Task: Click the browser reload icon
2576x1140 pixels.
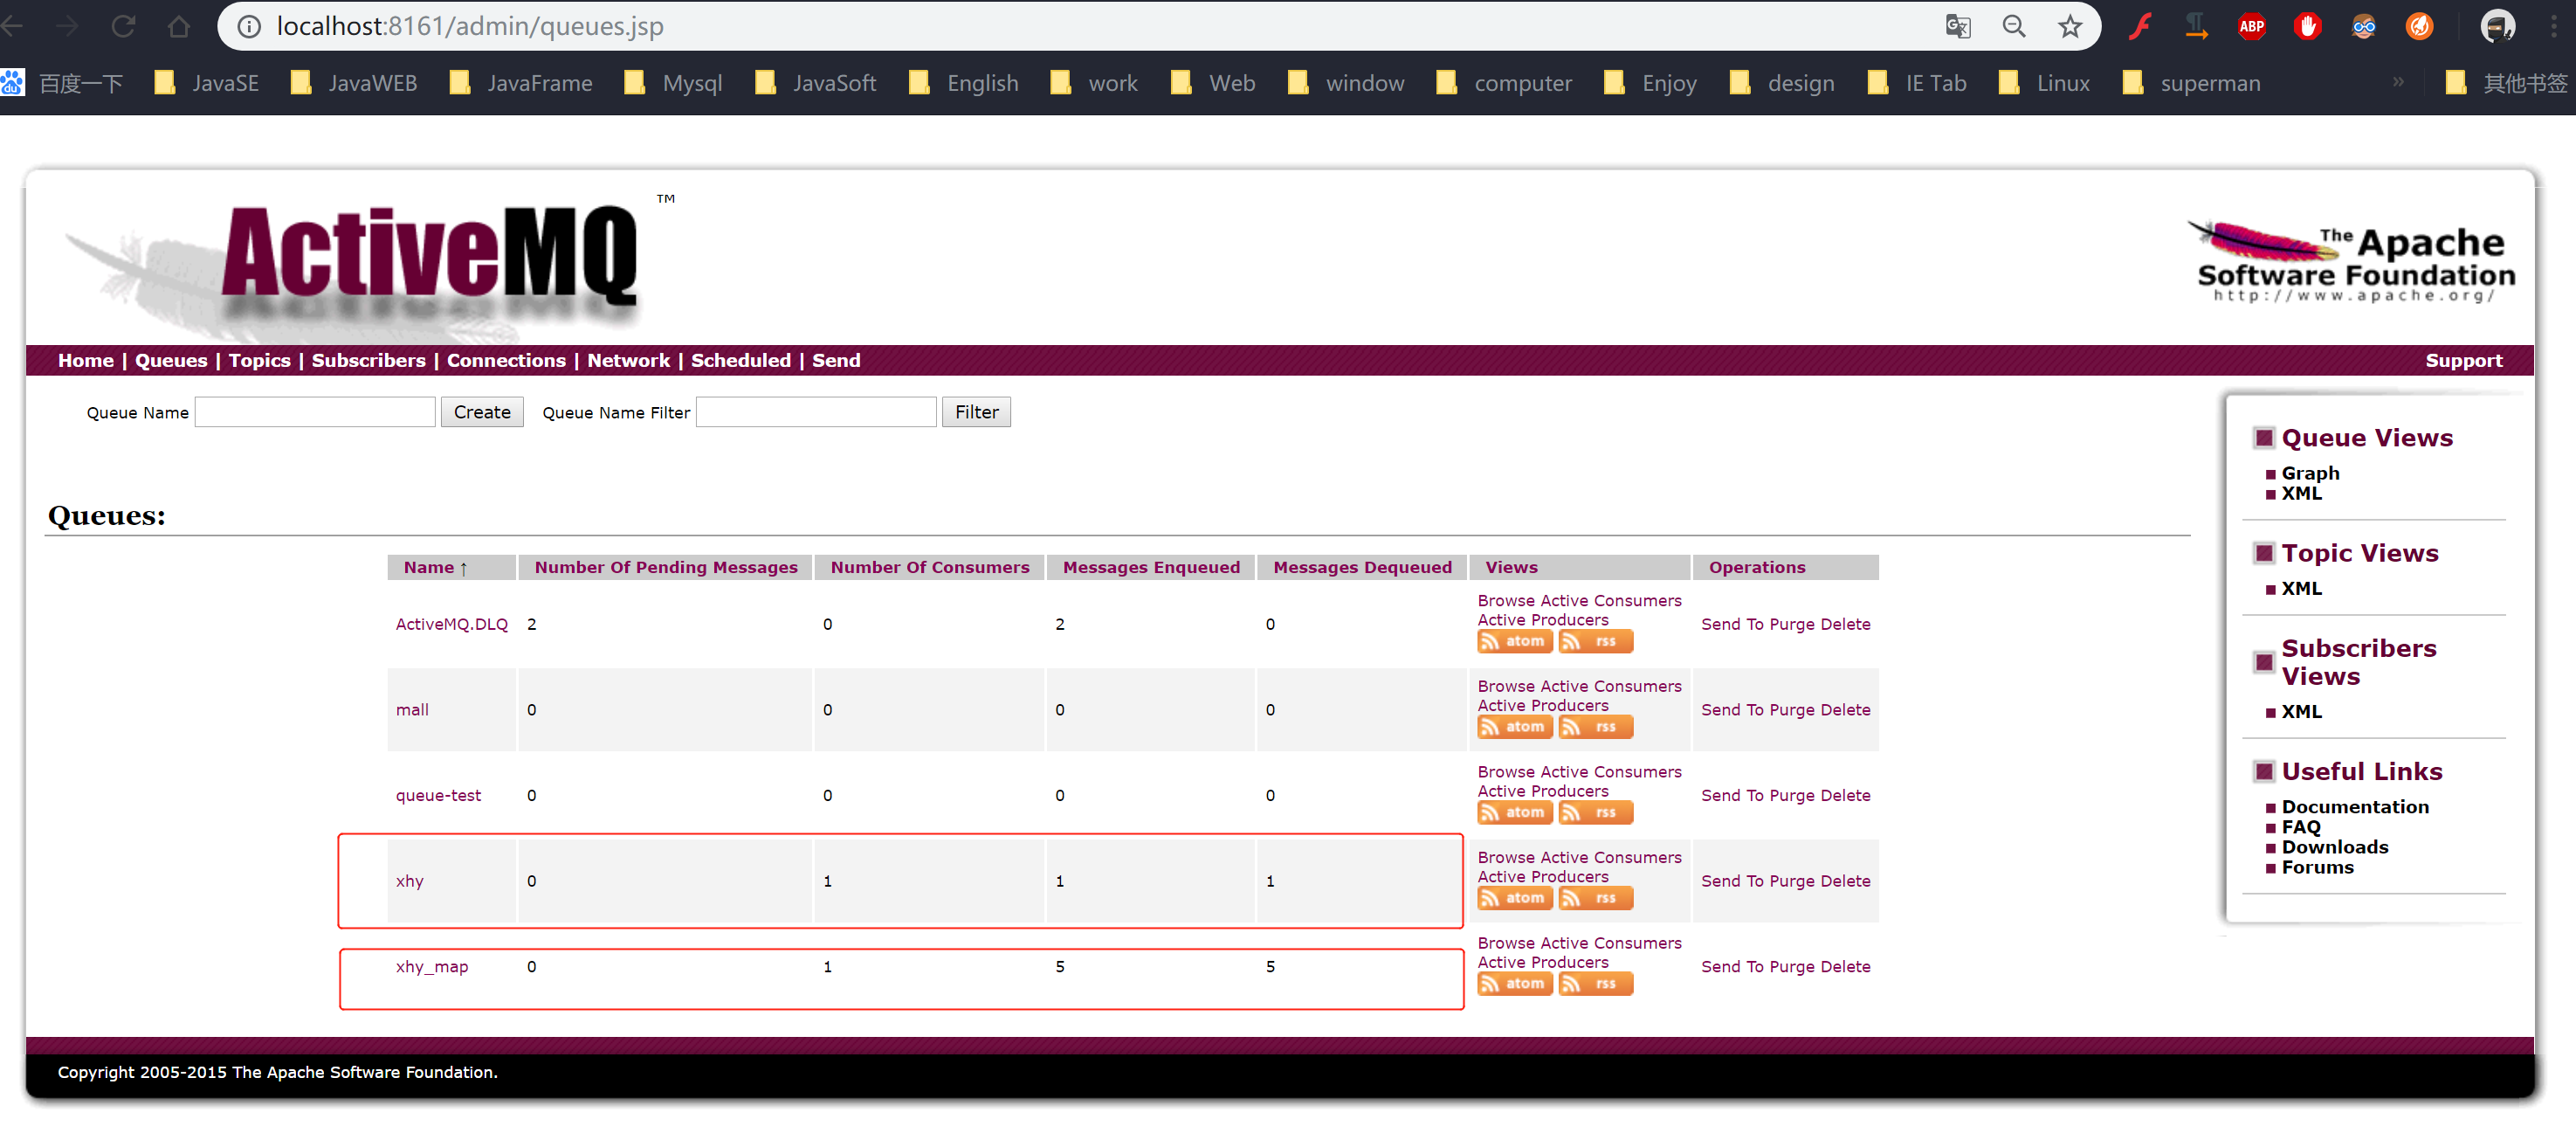Action: click(x=123, y=26)
